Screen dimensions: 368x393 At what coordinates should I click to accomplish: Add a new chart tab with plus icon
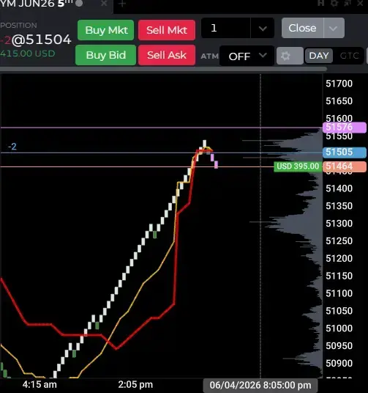pos(122,4)
